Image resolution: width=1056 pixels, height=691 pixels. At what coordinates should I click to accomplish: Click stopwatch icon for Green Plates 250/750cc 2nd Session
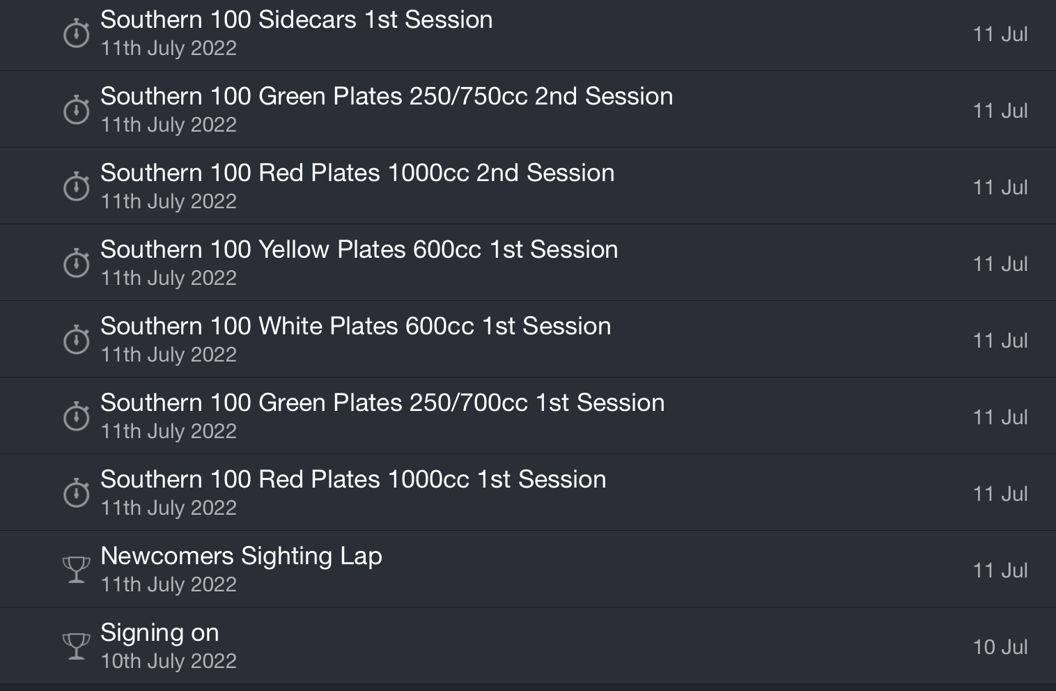pyautogui.click(x=77, y=110)
